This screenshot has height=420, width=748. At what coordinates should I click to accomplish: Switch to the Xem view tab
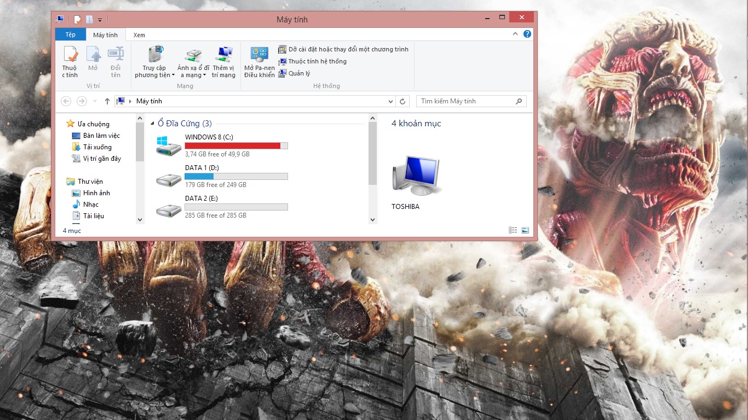coord(139,35)
